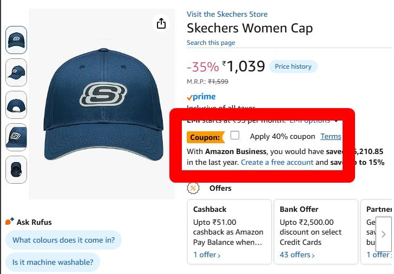Click the share icon above the cap image
The image size is (394, 274).
click(161, 24)
